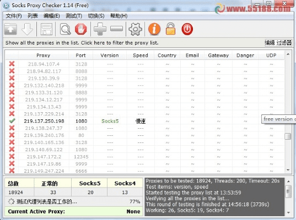
Task: Sort by the Proxy column header
Action: (43, 56)
